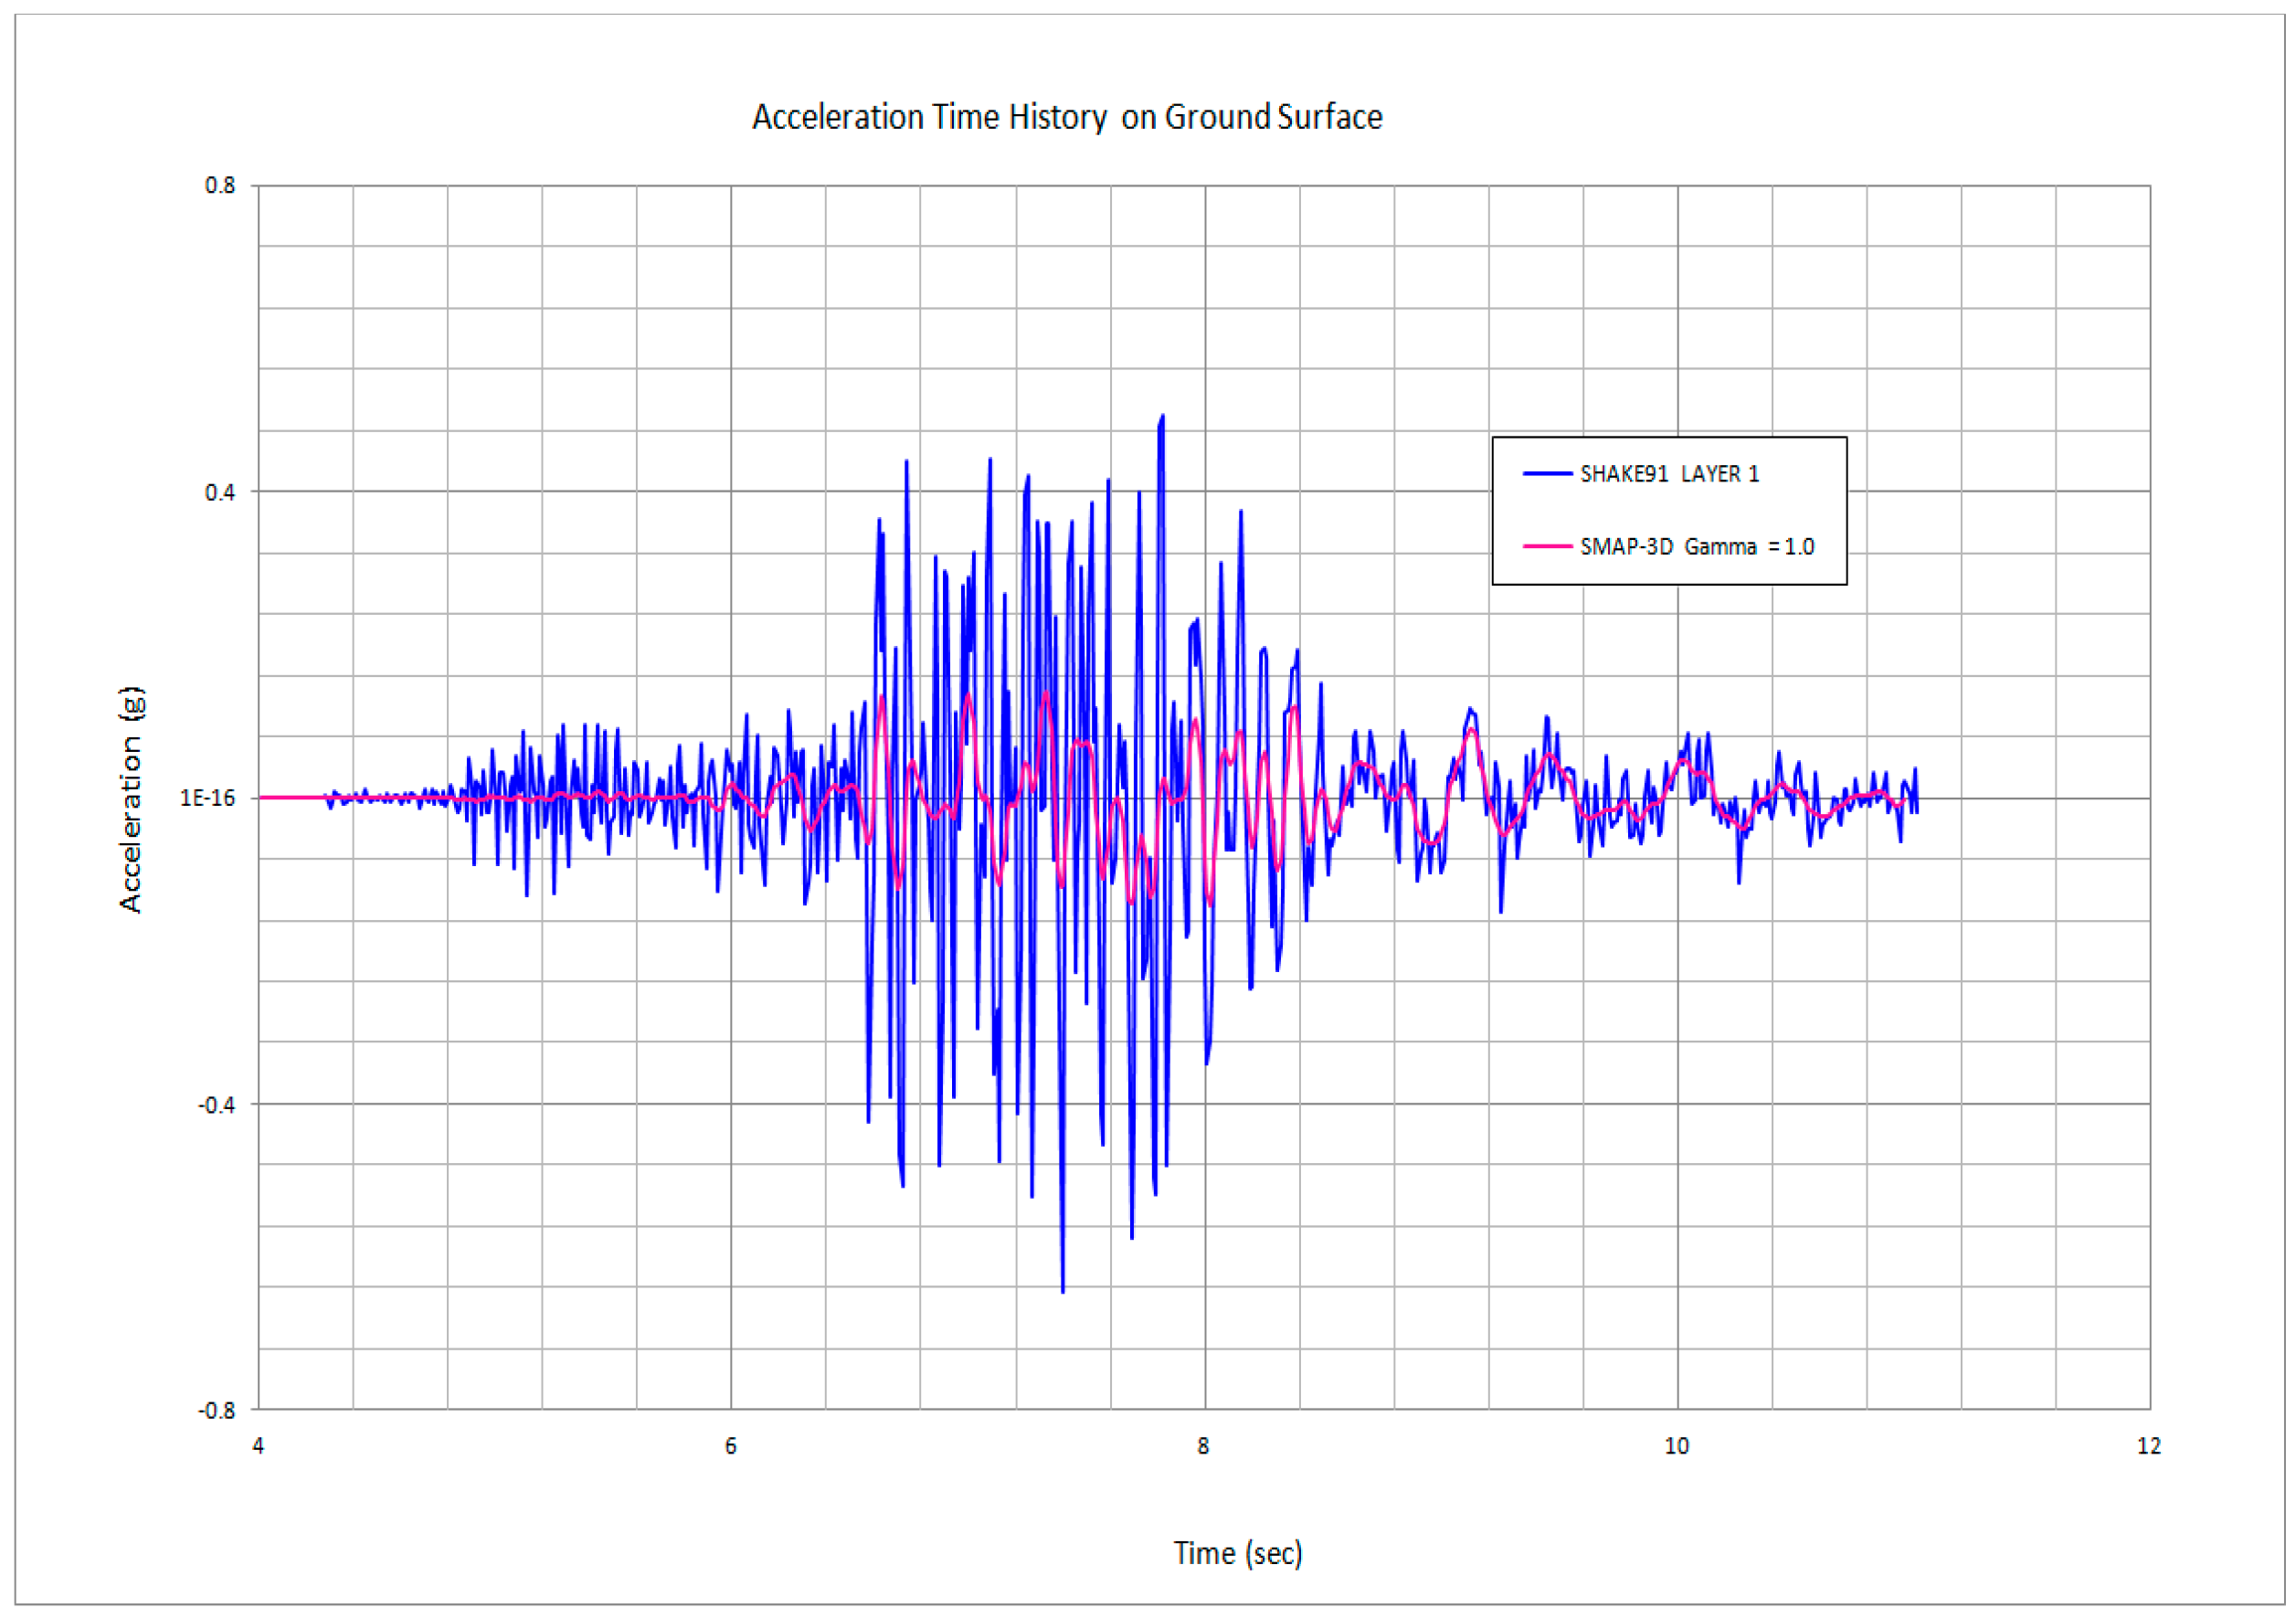Click the x-axis label 6
2296x1618 pixels.
tap(731, 1446)
